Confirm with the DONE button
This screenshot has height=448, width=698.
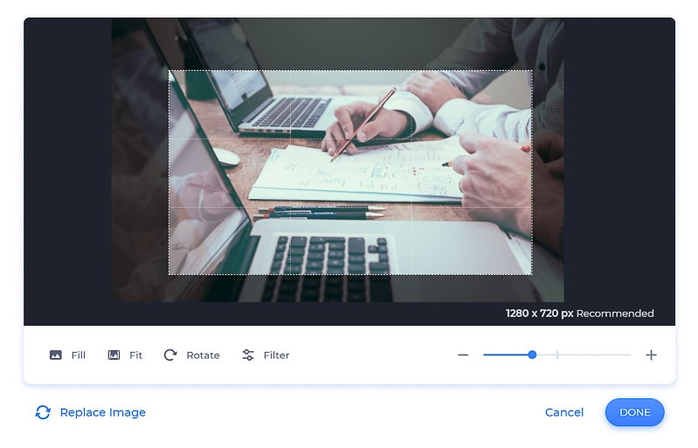click(x=634, y=412)
